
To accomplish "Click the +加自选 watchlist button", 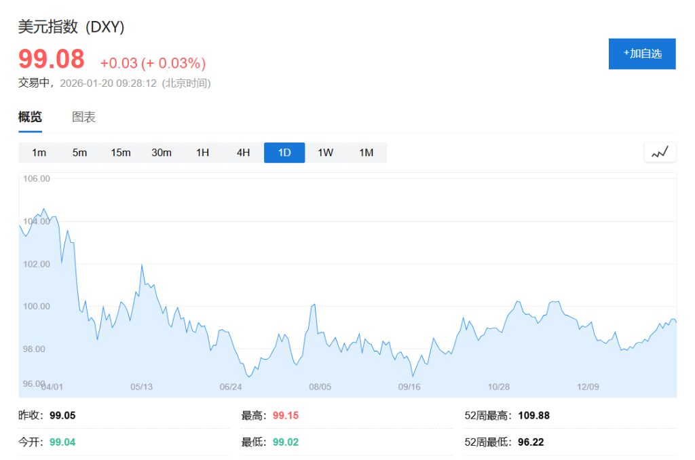I will coord(641,54).
